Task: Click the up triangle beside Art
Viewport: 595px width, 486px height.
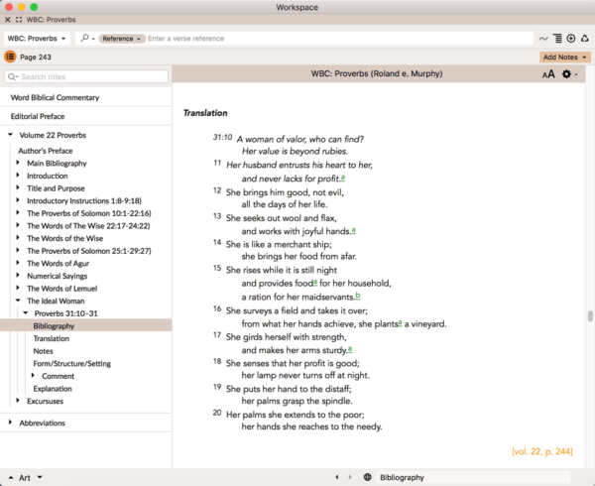Action: click(11, 478)
